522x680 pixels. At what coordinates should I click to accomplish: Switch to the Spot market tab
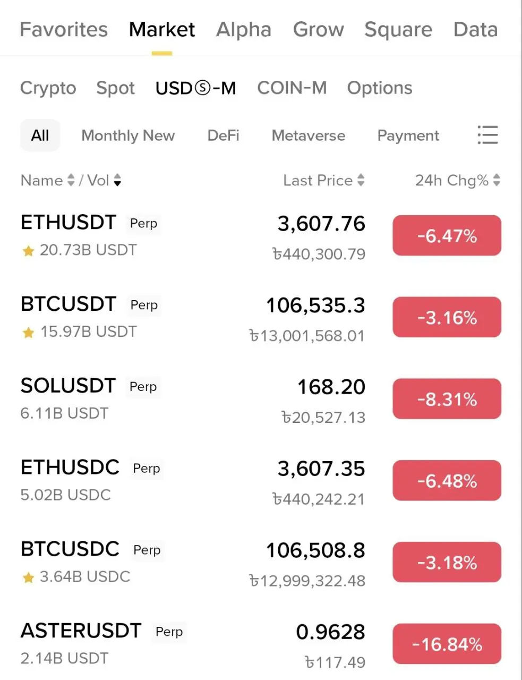coord(115,88)
